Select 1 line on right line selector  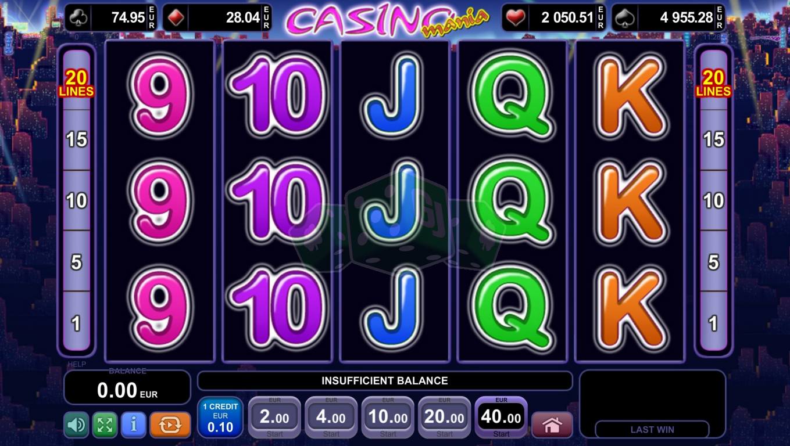[x=714, y=323]
